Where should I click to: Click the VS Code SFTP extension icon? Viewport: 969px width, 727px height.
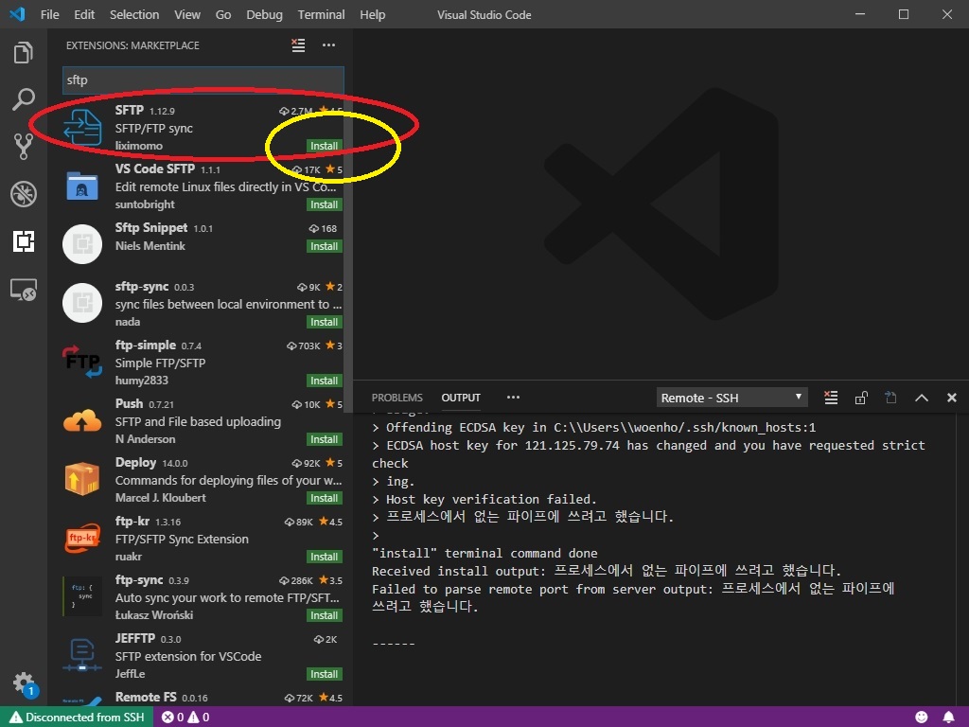(x=82, y=186)
